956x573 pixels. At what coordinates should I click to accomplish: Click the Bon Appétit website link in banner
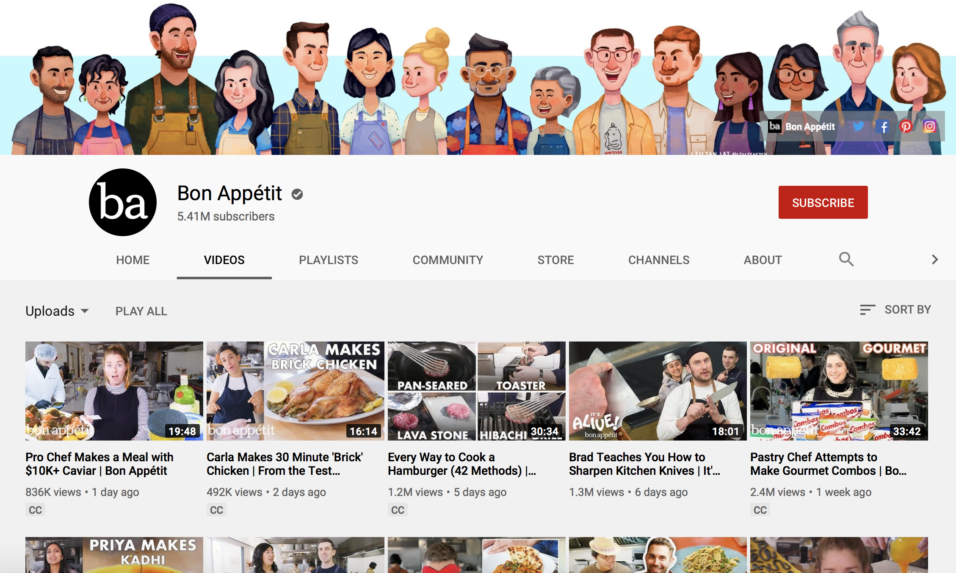click(x=801, y=126)
